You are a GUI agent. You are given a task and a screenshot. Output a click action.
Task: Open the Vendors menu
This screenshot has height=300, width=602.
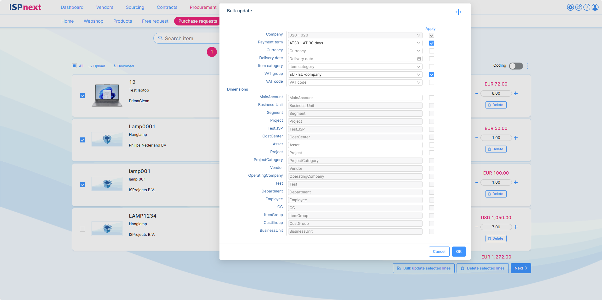105,7
